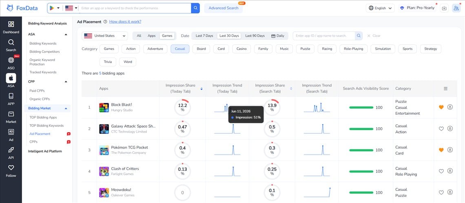Select the All type filter
This screenshot has height=203, width=465.
tap(139, 36)
